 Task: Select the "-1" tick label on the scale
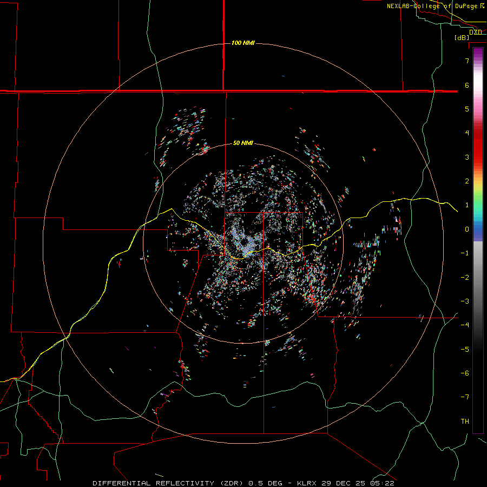click(x=465, y=253)
